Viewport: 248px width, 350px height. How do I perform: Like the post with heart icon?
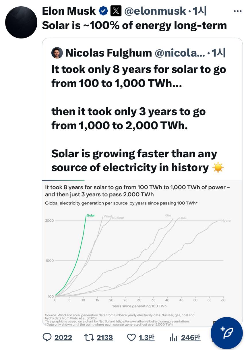pyautogui.click(x=131, y=338)
